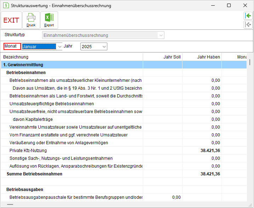Viewport: 254px width, 208px height.
Task: Select the Betriebsausgaben heading row
Action: (x=124, y=190)
